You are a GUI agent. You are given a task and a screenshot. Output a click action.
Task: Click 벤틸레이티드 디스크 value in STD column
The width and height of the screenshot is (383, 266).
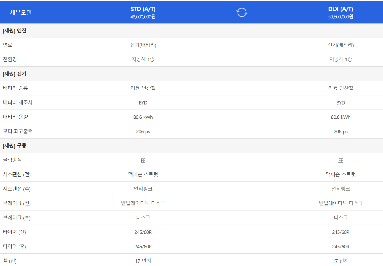(143, 203)
